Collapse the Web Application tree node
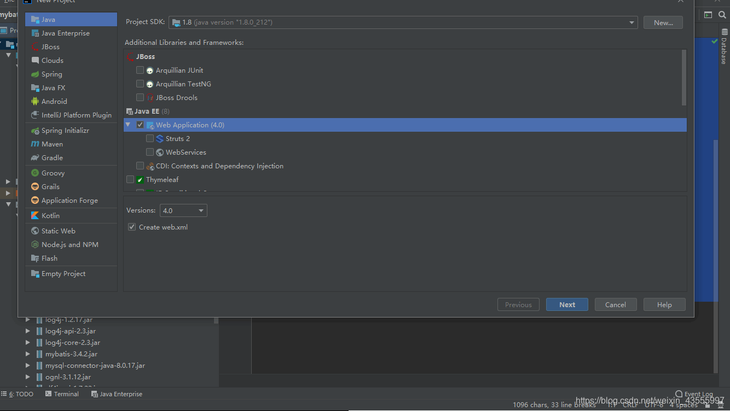The width and height of the screenshot is (730, 411). (128, 125)
